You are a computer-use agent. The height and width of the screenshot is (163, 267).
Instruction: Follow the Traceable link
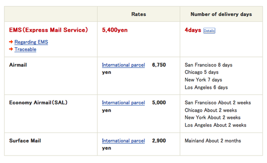tap(25, 49)
